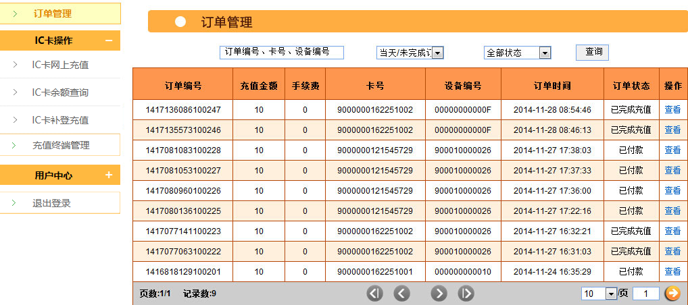688x305 pixels.
Task: Open the 当天/未完成订单 filter dropdown
Action: [437, 53]
